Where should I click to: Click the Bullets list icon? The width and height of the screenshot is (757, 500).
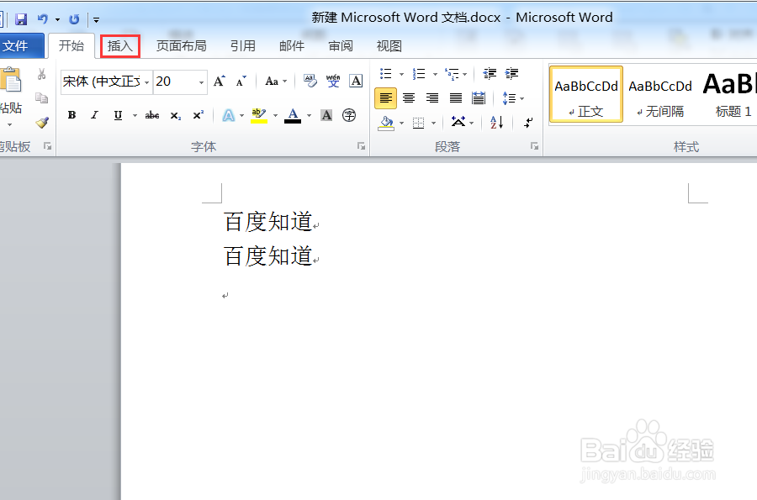point(386,74)
